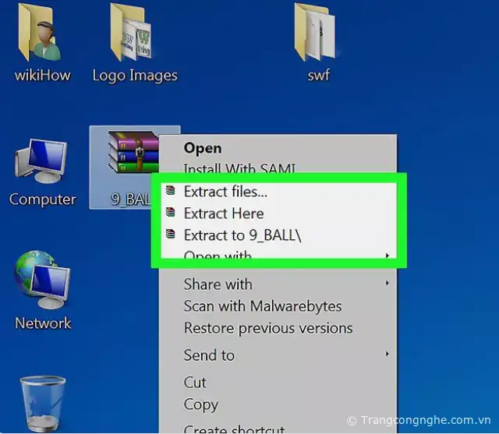Click WinRAR icon beside Extract Here
This screenshot has height=434, width=499.
[171, 213]
